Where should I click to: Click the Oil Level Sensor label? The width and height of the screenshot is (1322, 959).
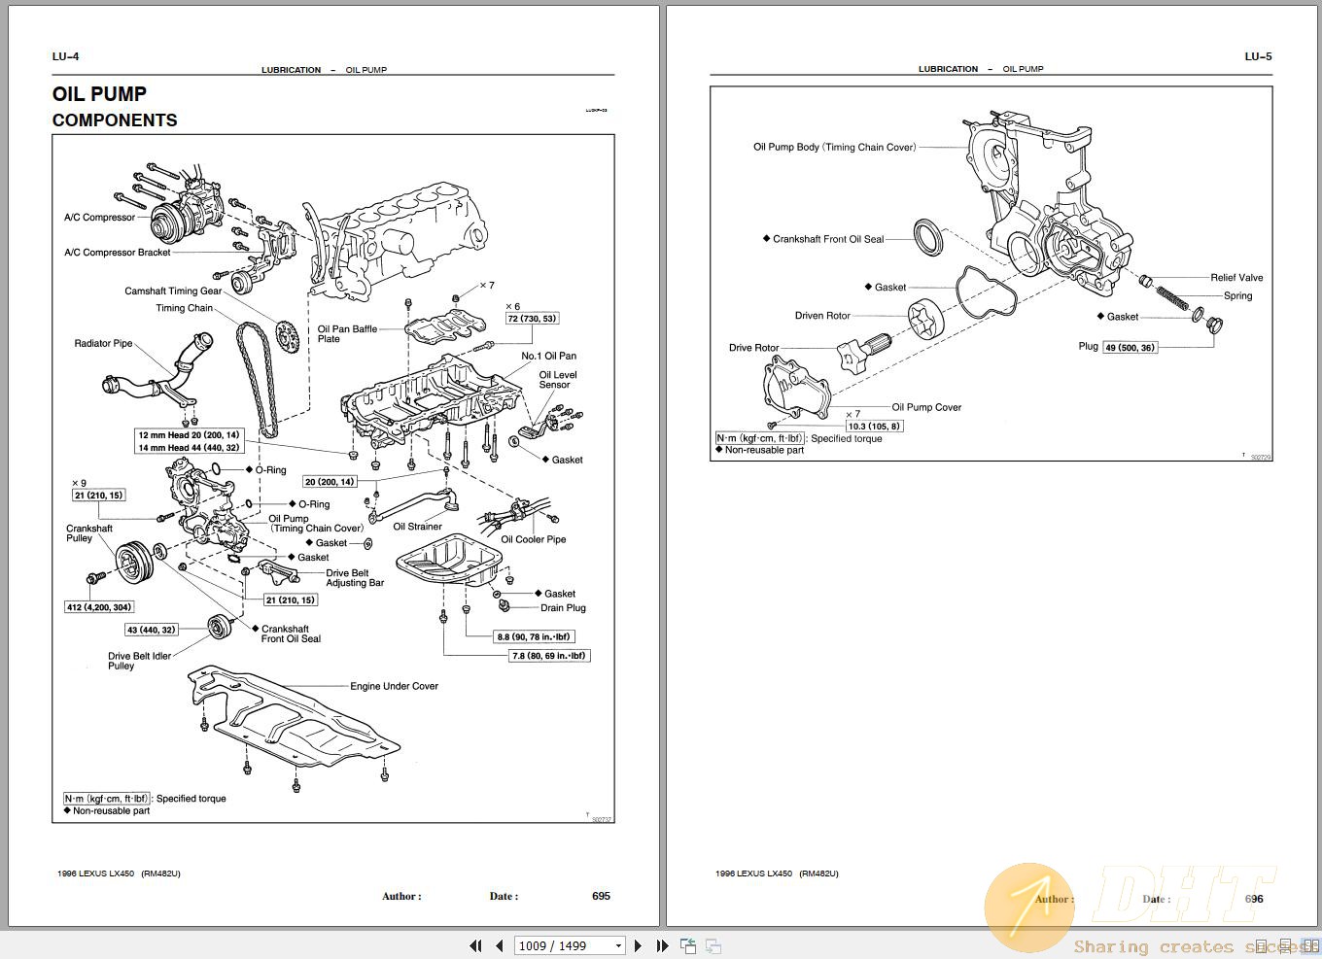[557, 379]
